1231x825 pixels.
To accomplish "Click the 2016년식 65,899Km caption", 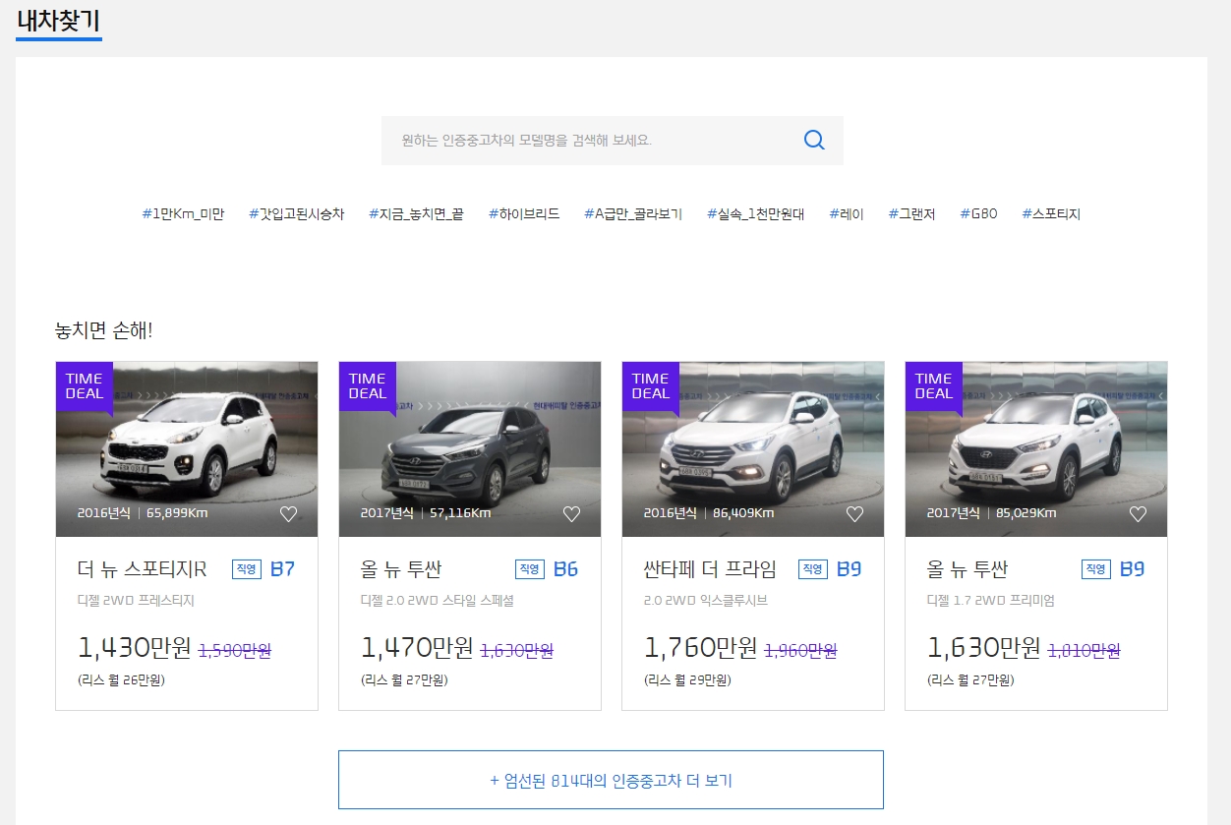I will point(143,512).
